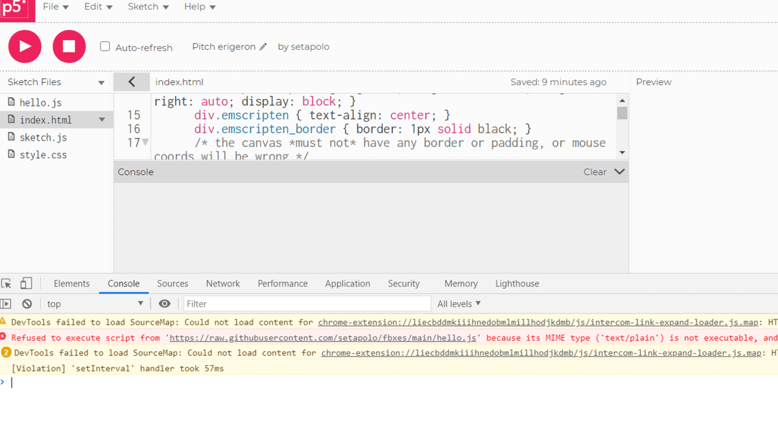Open the File menu
Screen dimensions: 778x433
pyautogui.click(x=56, y=6)
